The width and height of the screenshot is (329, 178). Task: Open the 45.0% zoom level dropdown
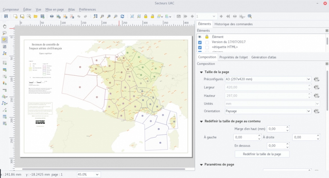[89, 174]
